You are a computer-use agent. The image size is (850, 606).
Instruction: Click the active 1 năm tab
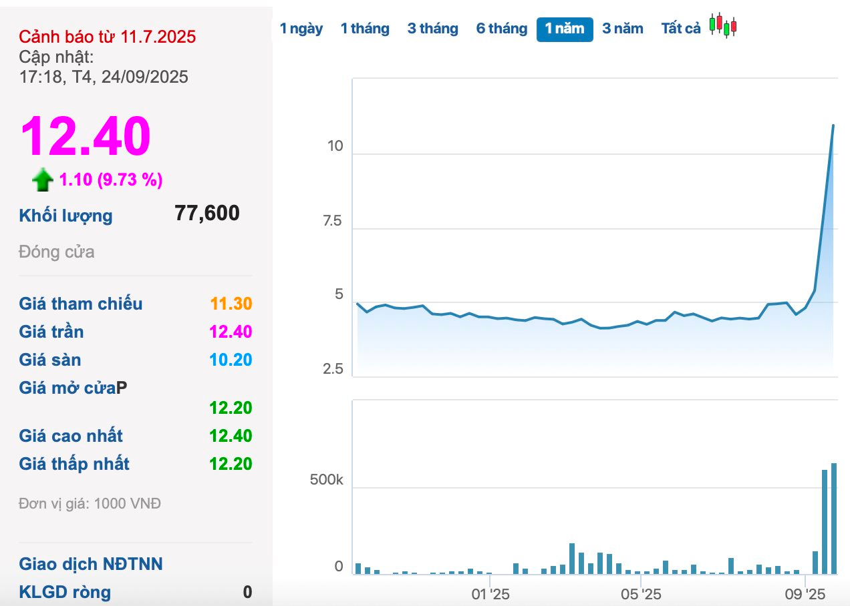[565, 29]
